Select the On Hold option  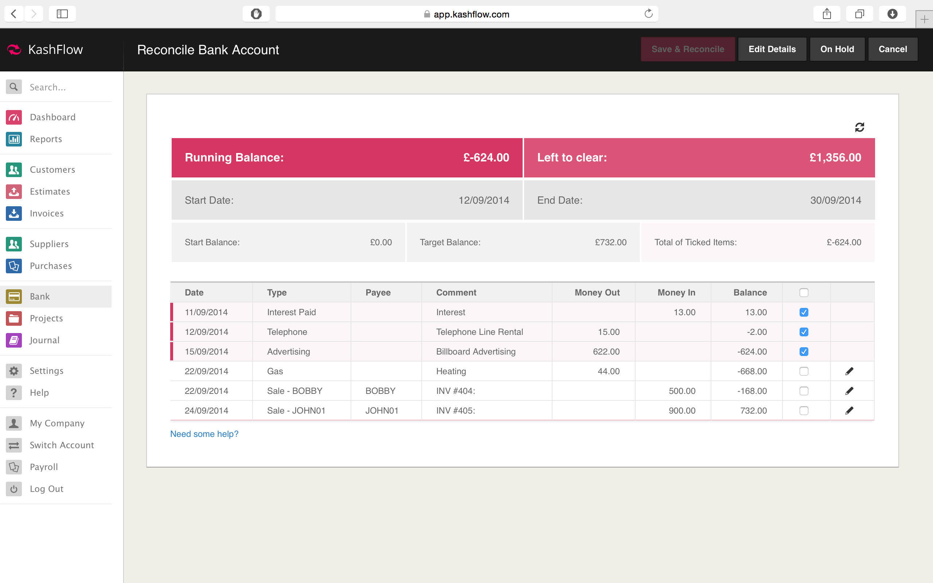837,48
